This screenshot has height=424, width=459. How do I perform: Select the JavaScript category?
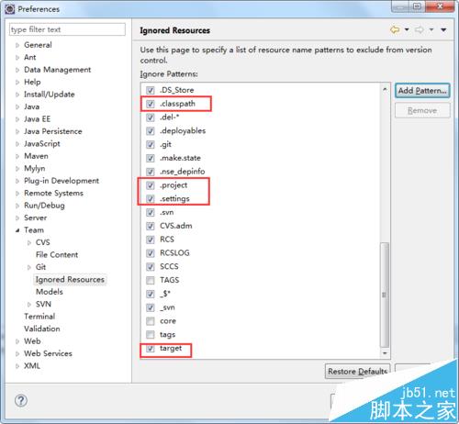pyautogui.click(x=42, y=144)
